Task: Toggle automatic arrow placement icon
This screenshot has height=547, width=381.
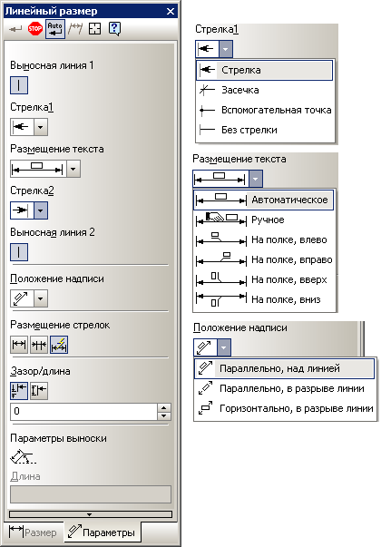Action: point(59,345)
